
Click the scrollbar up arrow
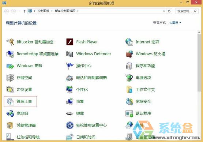point(199,32)
